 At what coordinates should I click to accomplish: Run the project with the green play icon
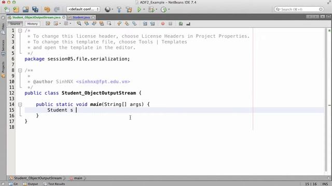(139, 9)
